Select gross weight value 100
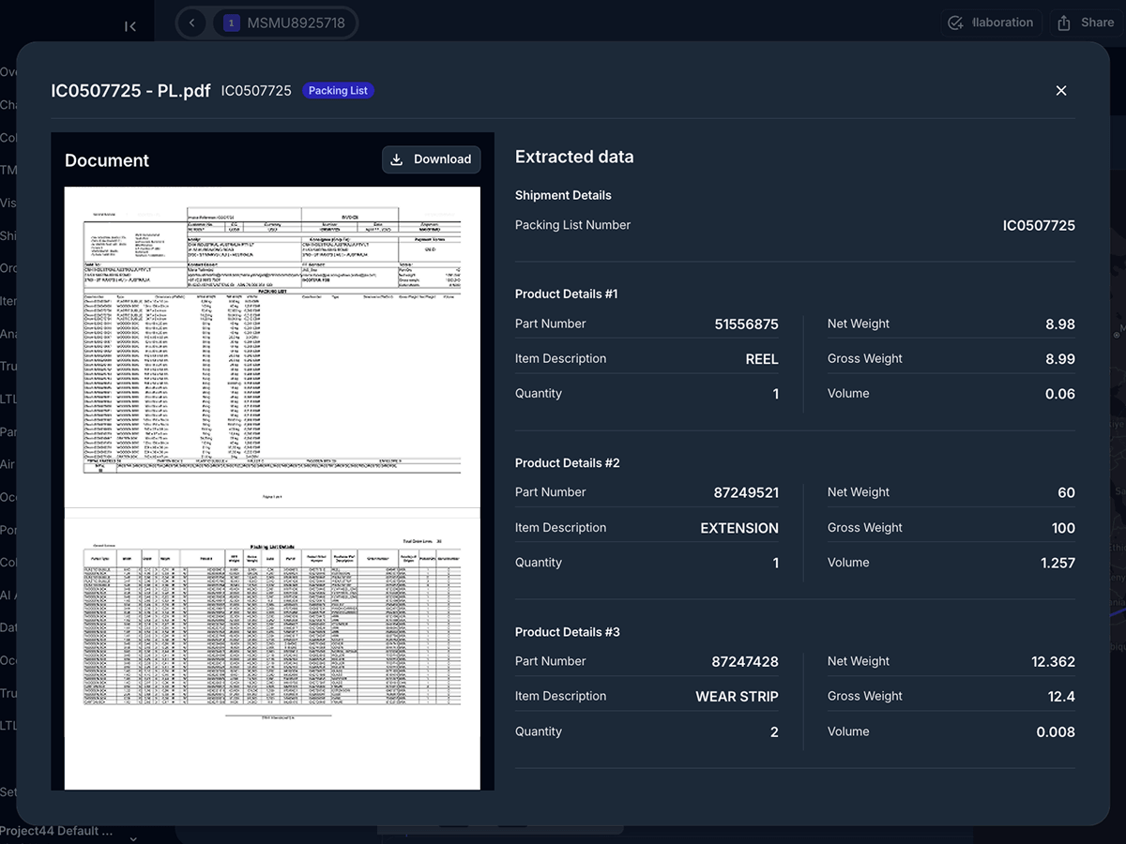1126x844 pixels. pos(1063,528)
